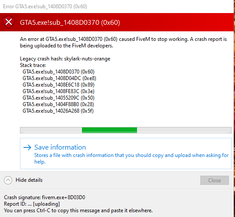Screen dimensions: 235x217
Task: Click the Save information link title
Action: coord(60,147)
